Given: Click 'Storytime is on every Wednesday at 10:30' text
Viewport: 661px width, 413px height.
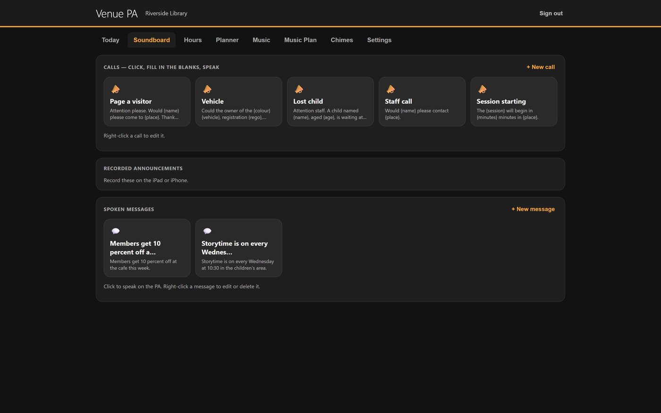Looking at the screenshot, I should pyautogui.click(x=237, y=265).
